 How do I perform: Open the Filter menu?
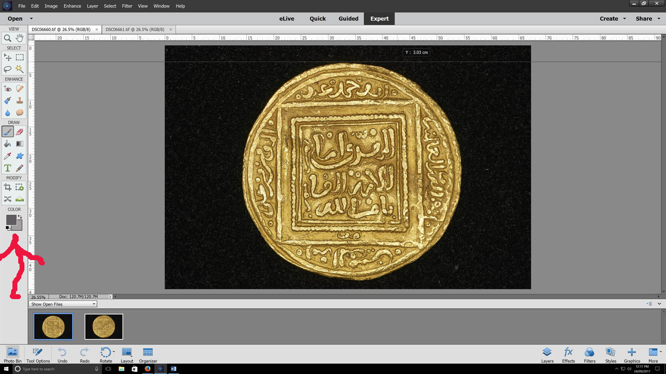pos(127,6)
